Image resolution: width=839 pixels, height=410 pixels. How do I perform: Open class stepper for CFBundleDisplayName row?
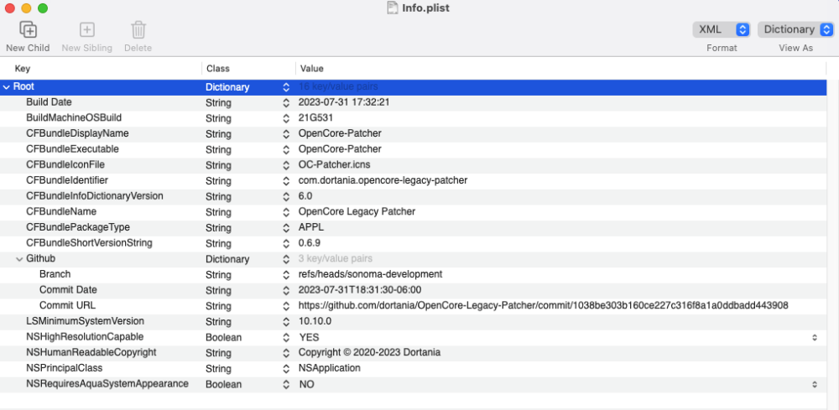pyautogui.click(x=286, y=133)
